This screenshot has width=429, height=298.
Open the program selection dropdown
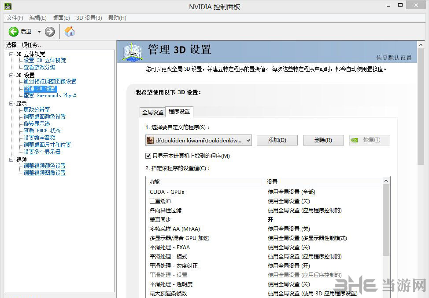tap(198, 140)
